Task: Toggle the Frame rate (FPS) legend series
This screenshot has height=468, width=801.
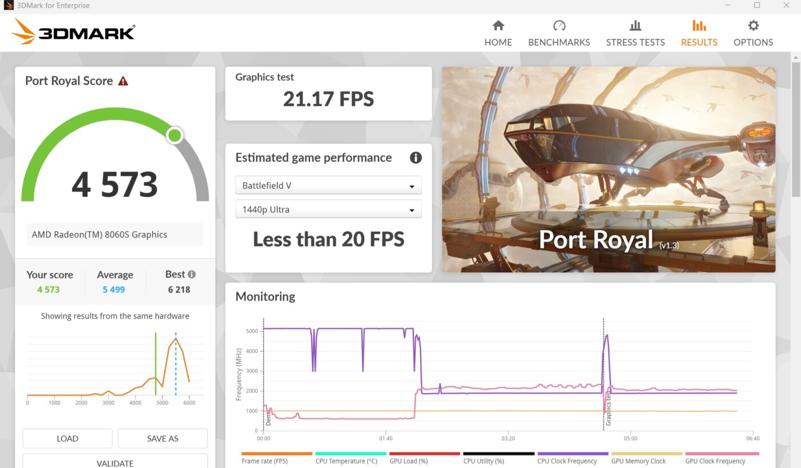Action: pyautogui.click(x=264, y=461)
